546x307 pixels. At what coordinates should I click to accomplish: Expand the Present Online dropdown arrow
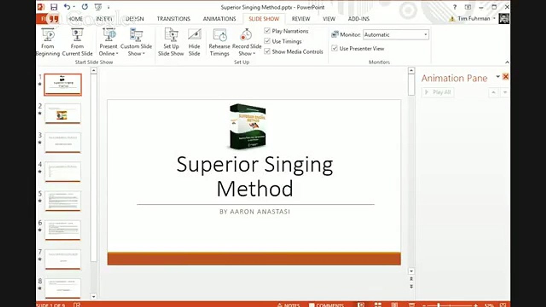click(x=117, y=54)
